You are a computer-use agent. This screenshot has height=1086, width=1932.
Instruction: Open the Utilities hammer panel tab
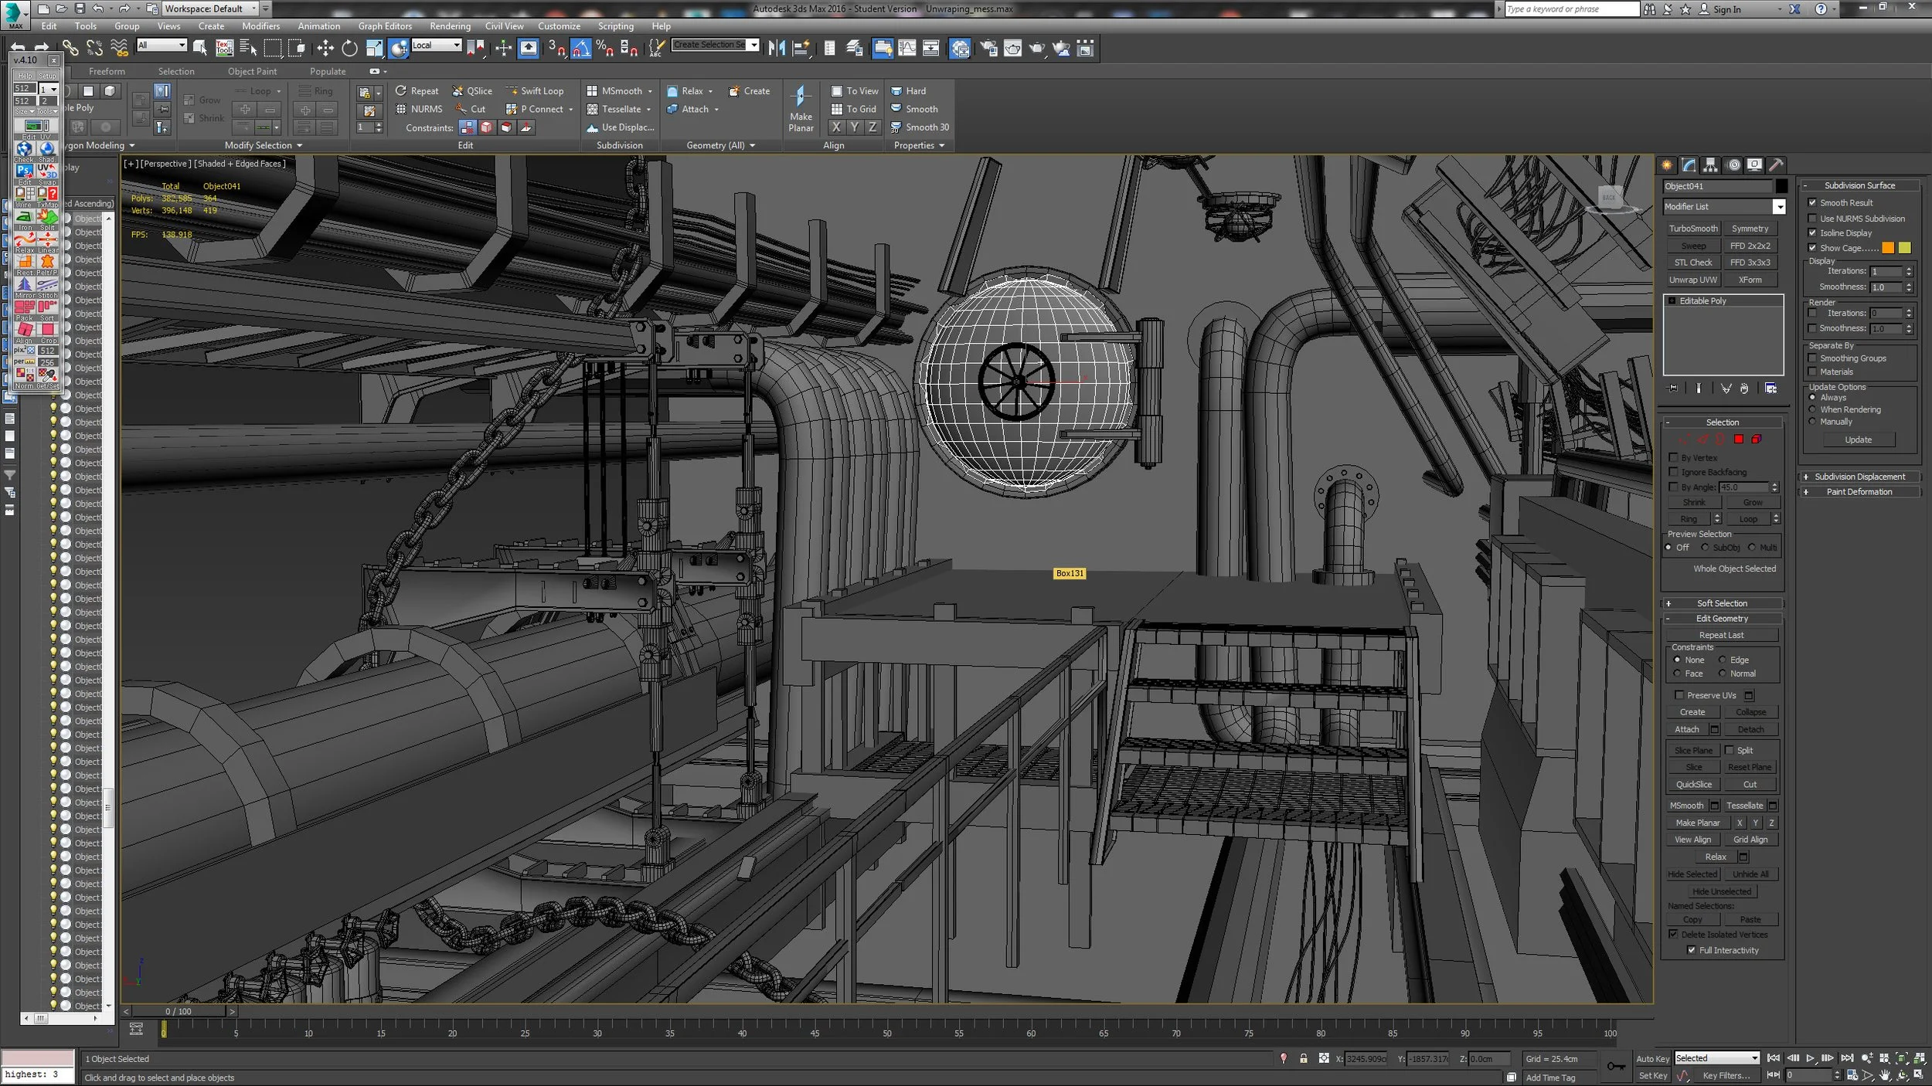1776,165
